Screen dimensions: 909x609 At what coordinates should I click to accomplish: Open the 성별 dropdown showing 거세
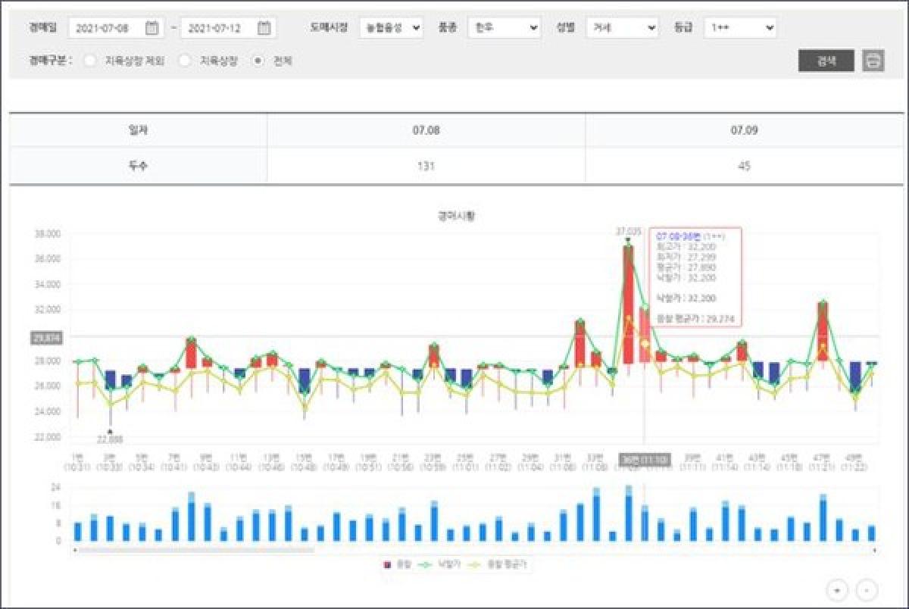(622, 28)
